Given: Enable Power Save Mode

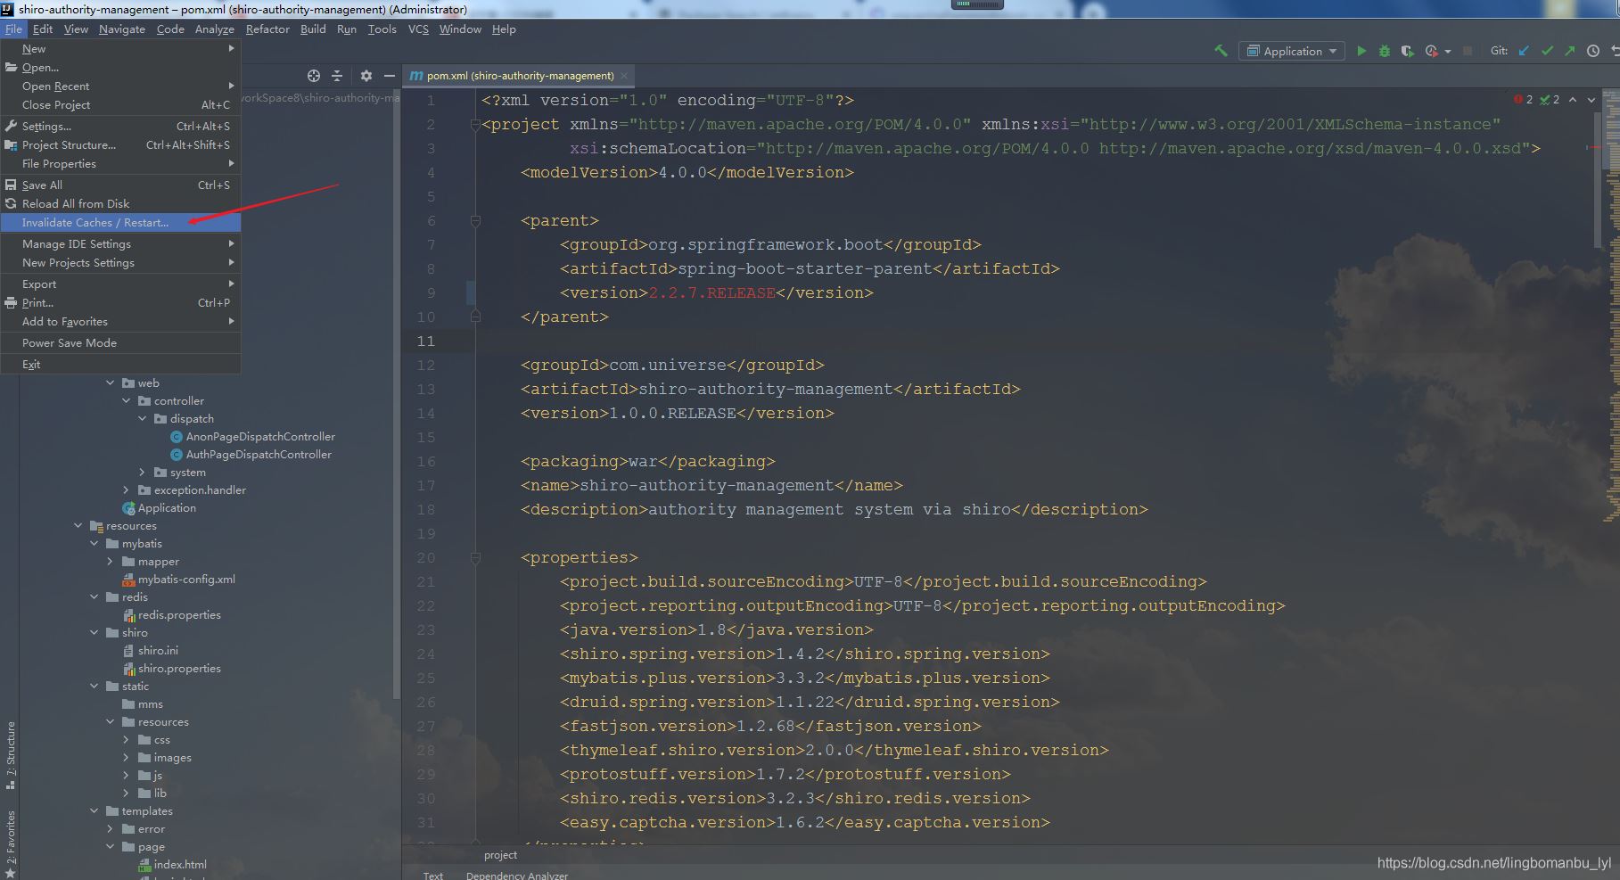Looking at the screenshot, I should (x=67, y=342).
